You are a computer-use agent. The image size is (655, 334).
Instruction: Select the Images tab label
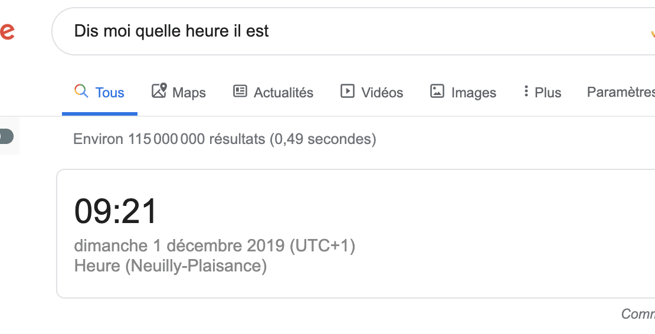(x=473, y=93)
